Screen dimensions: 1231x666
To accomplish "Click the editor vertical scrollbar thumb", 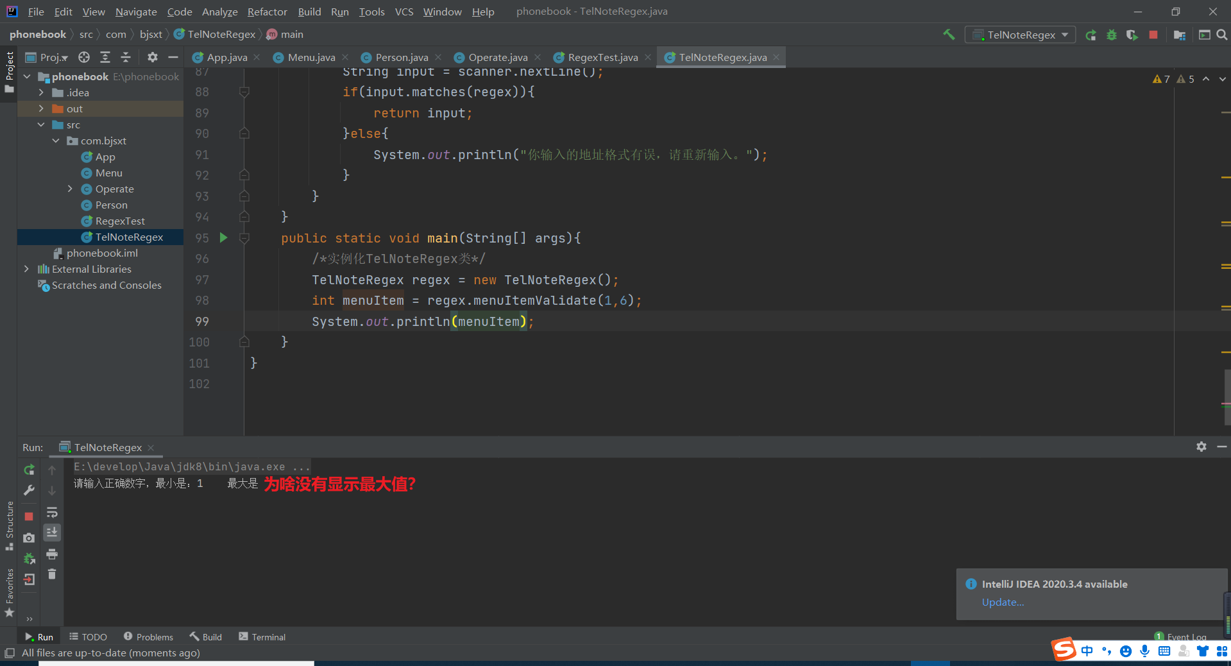I will [1226, 397].
